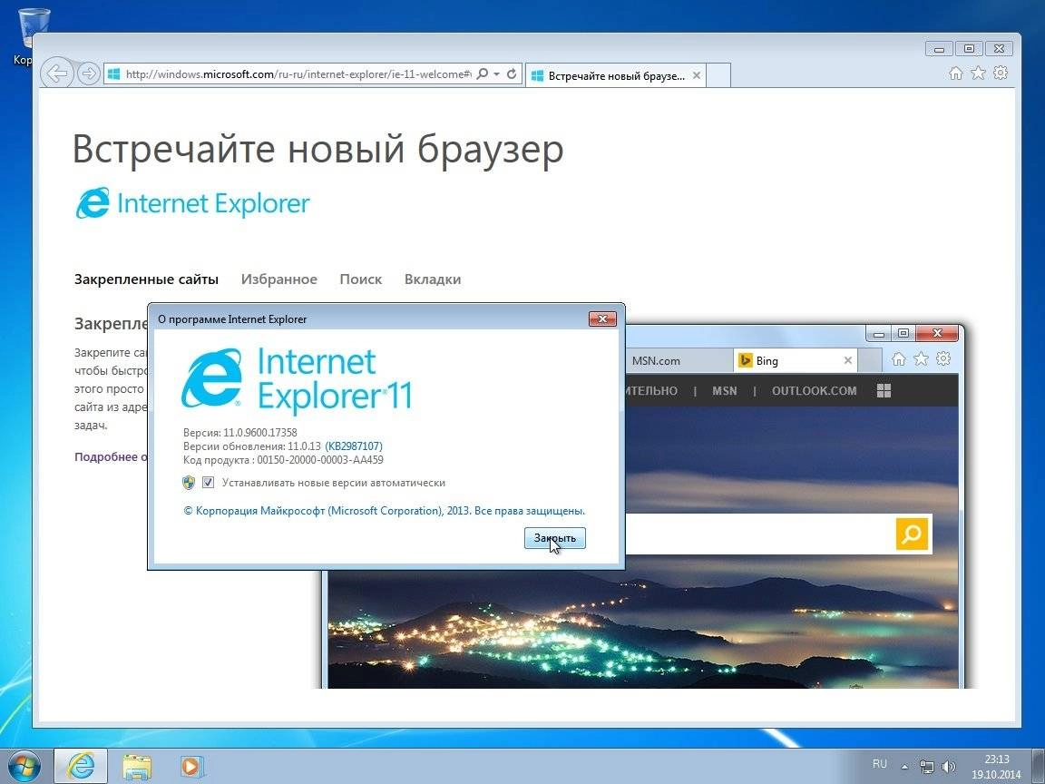Click the volume speaker tray icon
Viewport: 1045px width, 784px height.
[949, 767]
